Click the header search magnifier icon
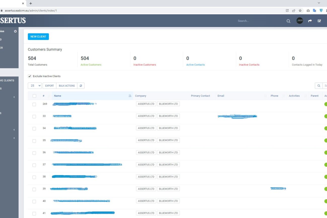The image size is (327, 218). 288,21
